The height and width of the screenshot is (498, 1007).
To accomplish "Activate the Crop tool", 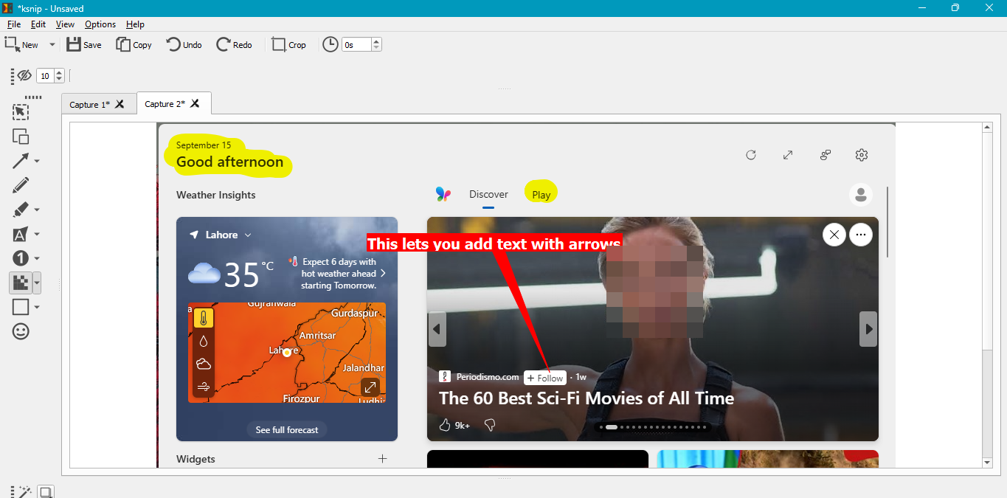I will pos(288,44).
